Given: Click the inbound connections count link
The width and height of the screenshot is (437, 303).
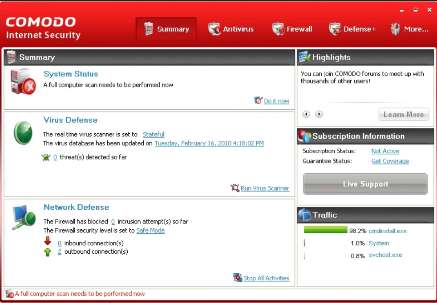Looking at the screenshot, I should (59, 243).
